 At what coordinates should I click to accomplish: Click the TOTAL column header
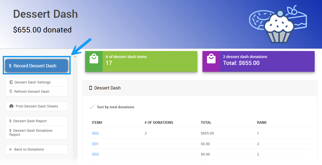[x=206, y=122]
